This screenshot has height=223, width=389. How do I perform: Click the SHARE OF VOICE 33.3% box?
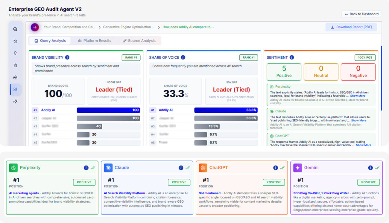tap(175, 91)
